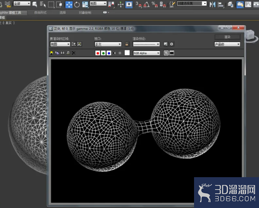The height and width of the screenshot is (208, 259).
Task: Choose the Rectangular Selection Region tool
Action: [51, 4]
